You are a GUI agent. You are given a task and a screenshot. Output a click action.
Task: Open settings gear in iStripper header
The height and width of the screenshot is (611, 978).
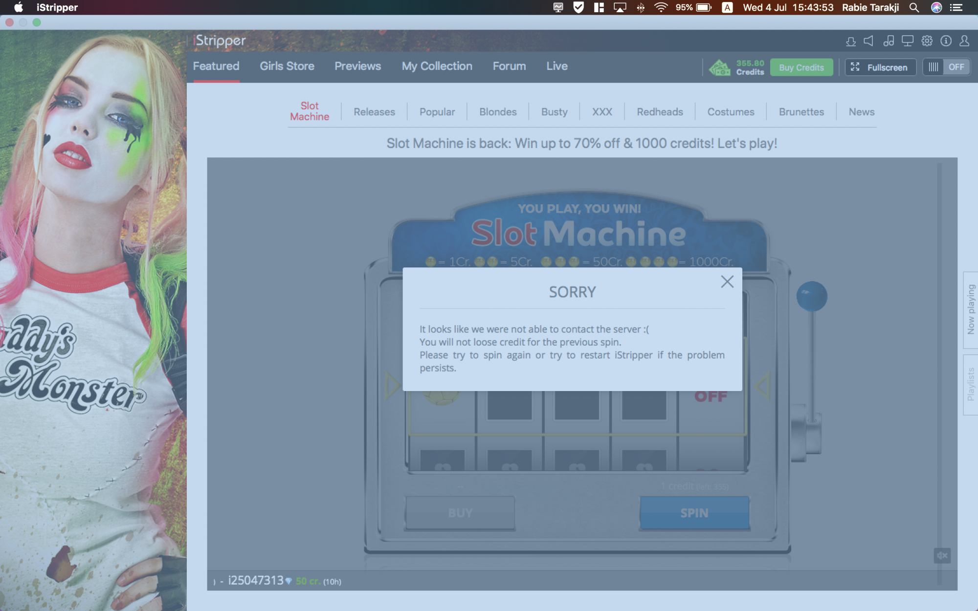coord(927,41)
